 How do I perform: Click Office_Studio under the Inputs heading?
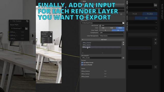85,77
